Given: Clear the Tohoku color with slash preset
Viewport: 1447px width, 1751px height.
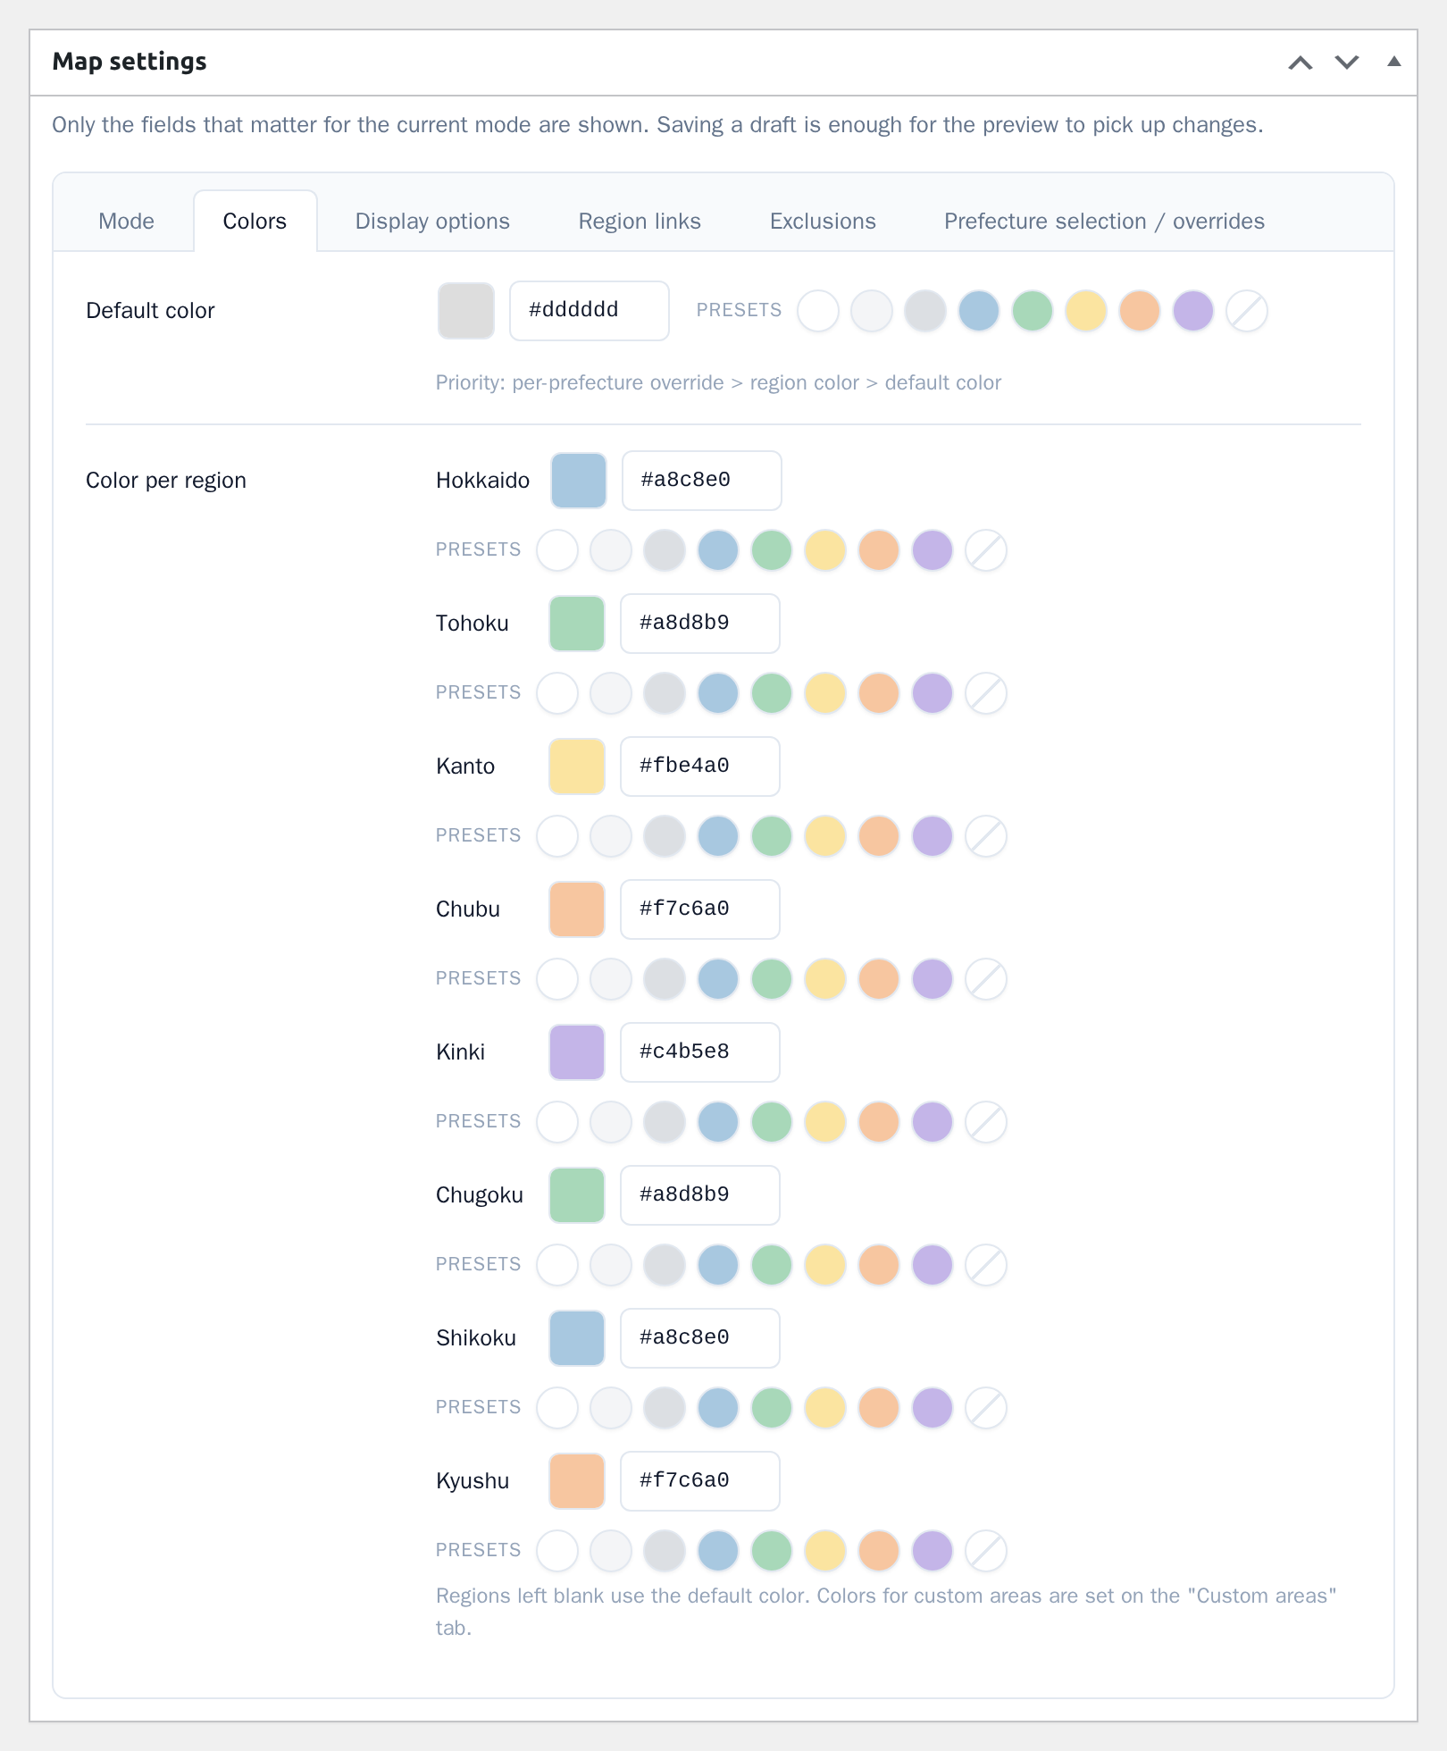Looking at the screenshot, I should point(986,693).
